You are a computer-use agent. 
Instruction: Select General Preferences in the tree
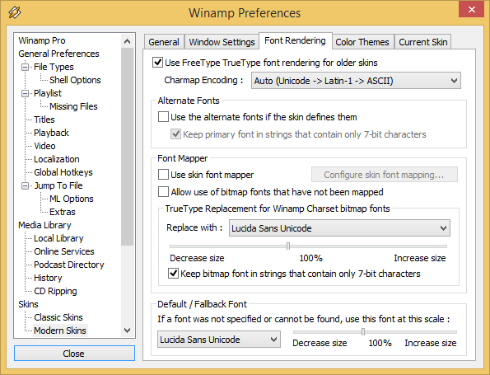58,54
